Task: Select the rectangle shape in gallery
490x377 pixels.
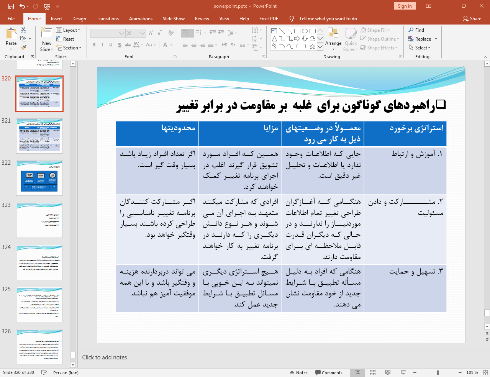Action: point(297,31)
